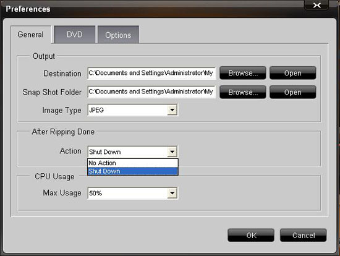Open the Snap Shot Folder
Image resolution: width=340 pixels, height=256 pixels.
pyautogui.click(x=293, y=92)
